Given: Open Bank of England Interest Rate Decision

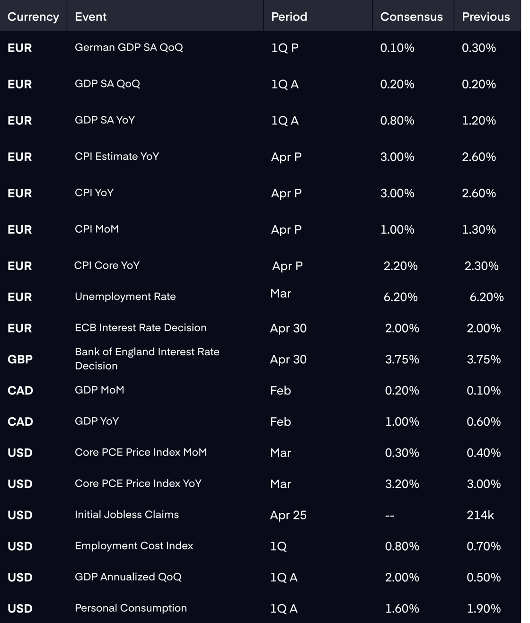Looking at the screenshot, I should pos(147,359).
